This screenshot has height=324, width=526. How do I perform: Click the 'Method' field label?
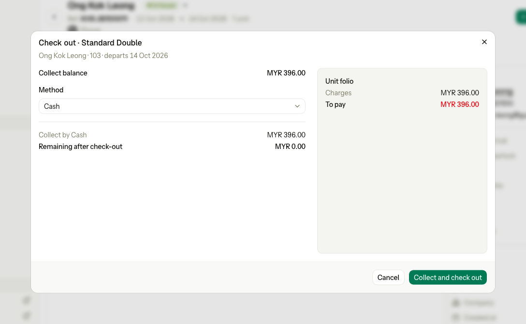coord(51,90)
